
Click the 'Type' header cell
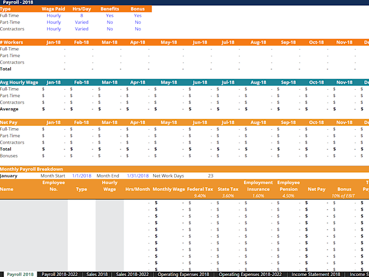tap(6, 9)
